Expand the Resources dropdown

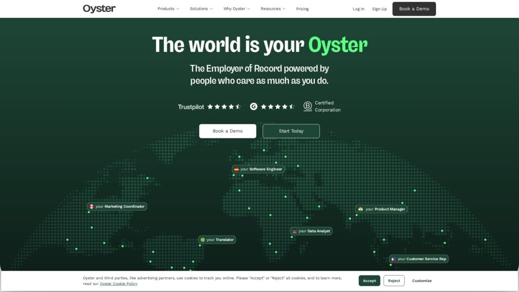pos(273,9)
